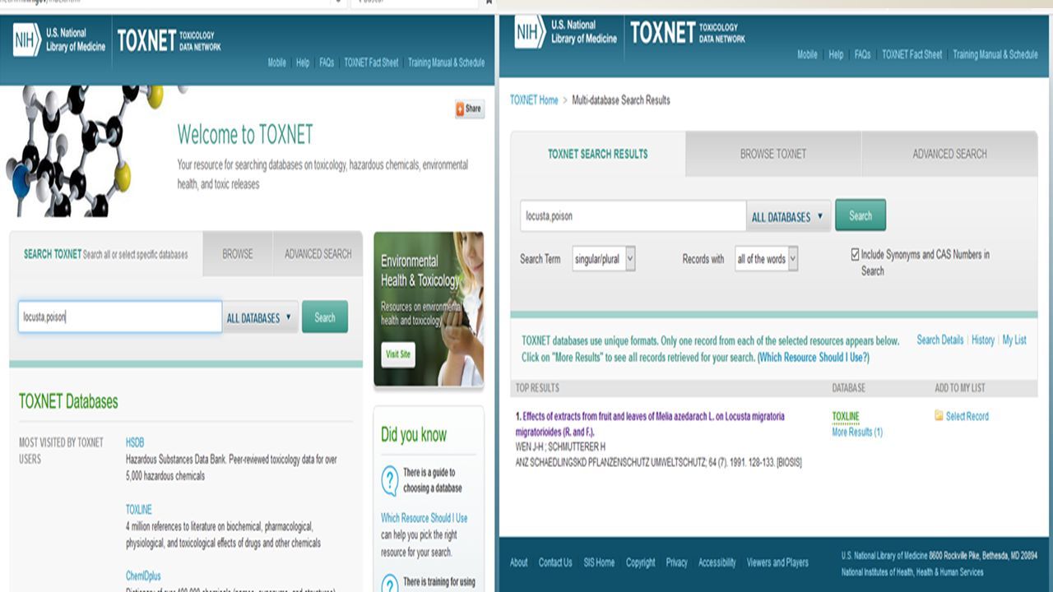Open ALL DATABASES dropdown in left window
Viewport: 1053px width, 592px height.
coord(260,317)
